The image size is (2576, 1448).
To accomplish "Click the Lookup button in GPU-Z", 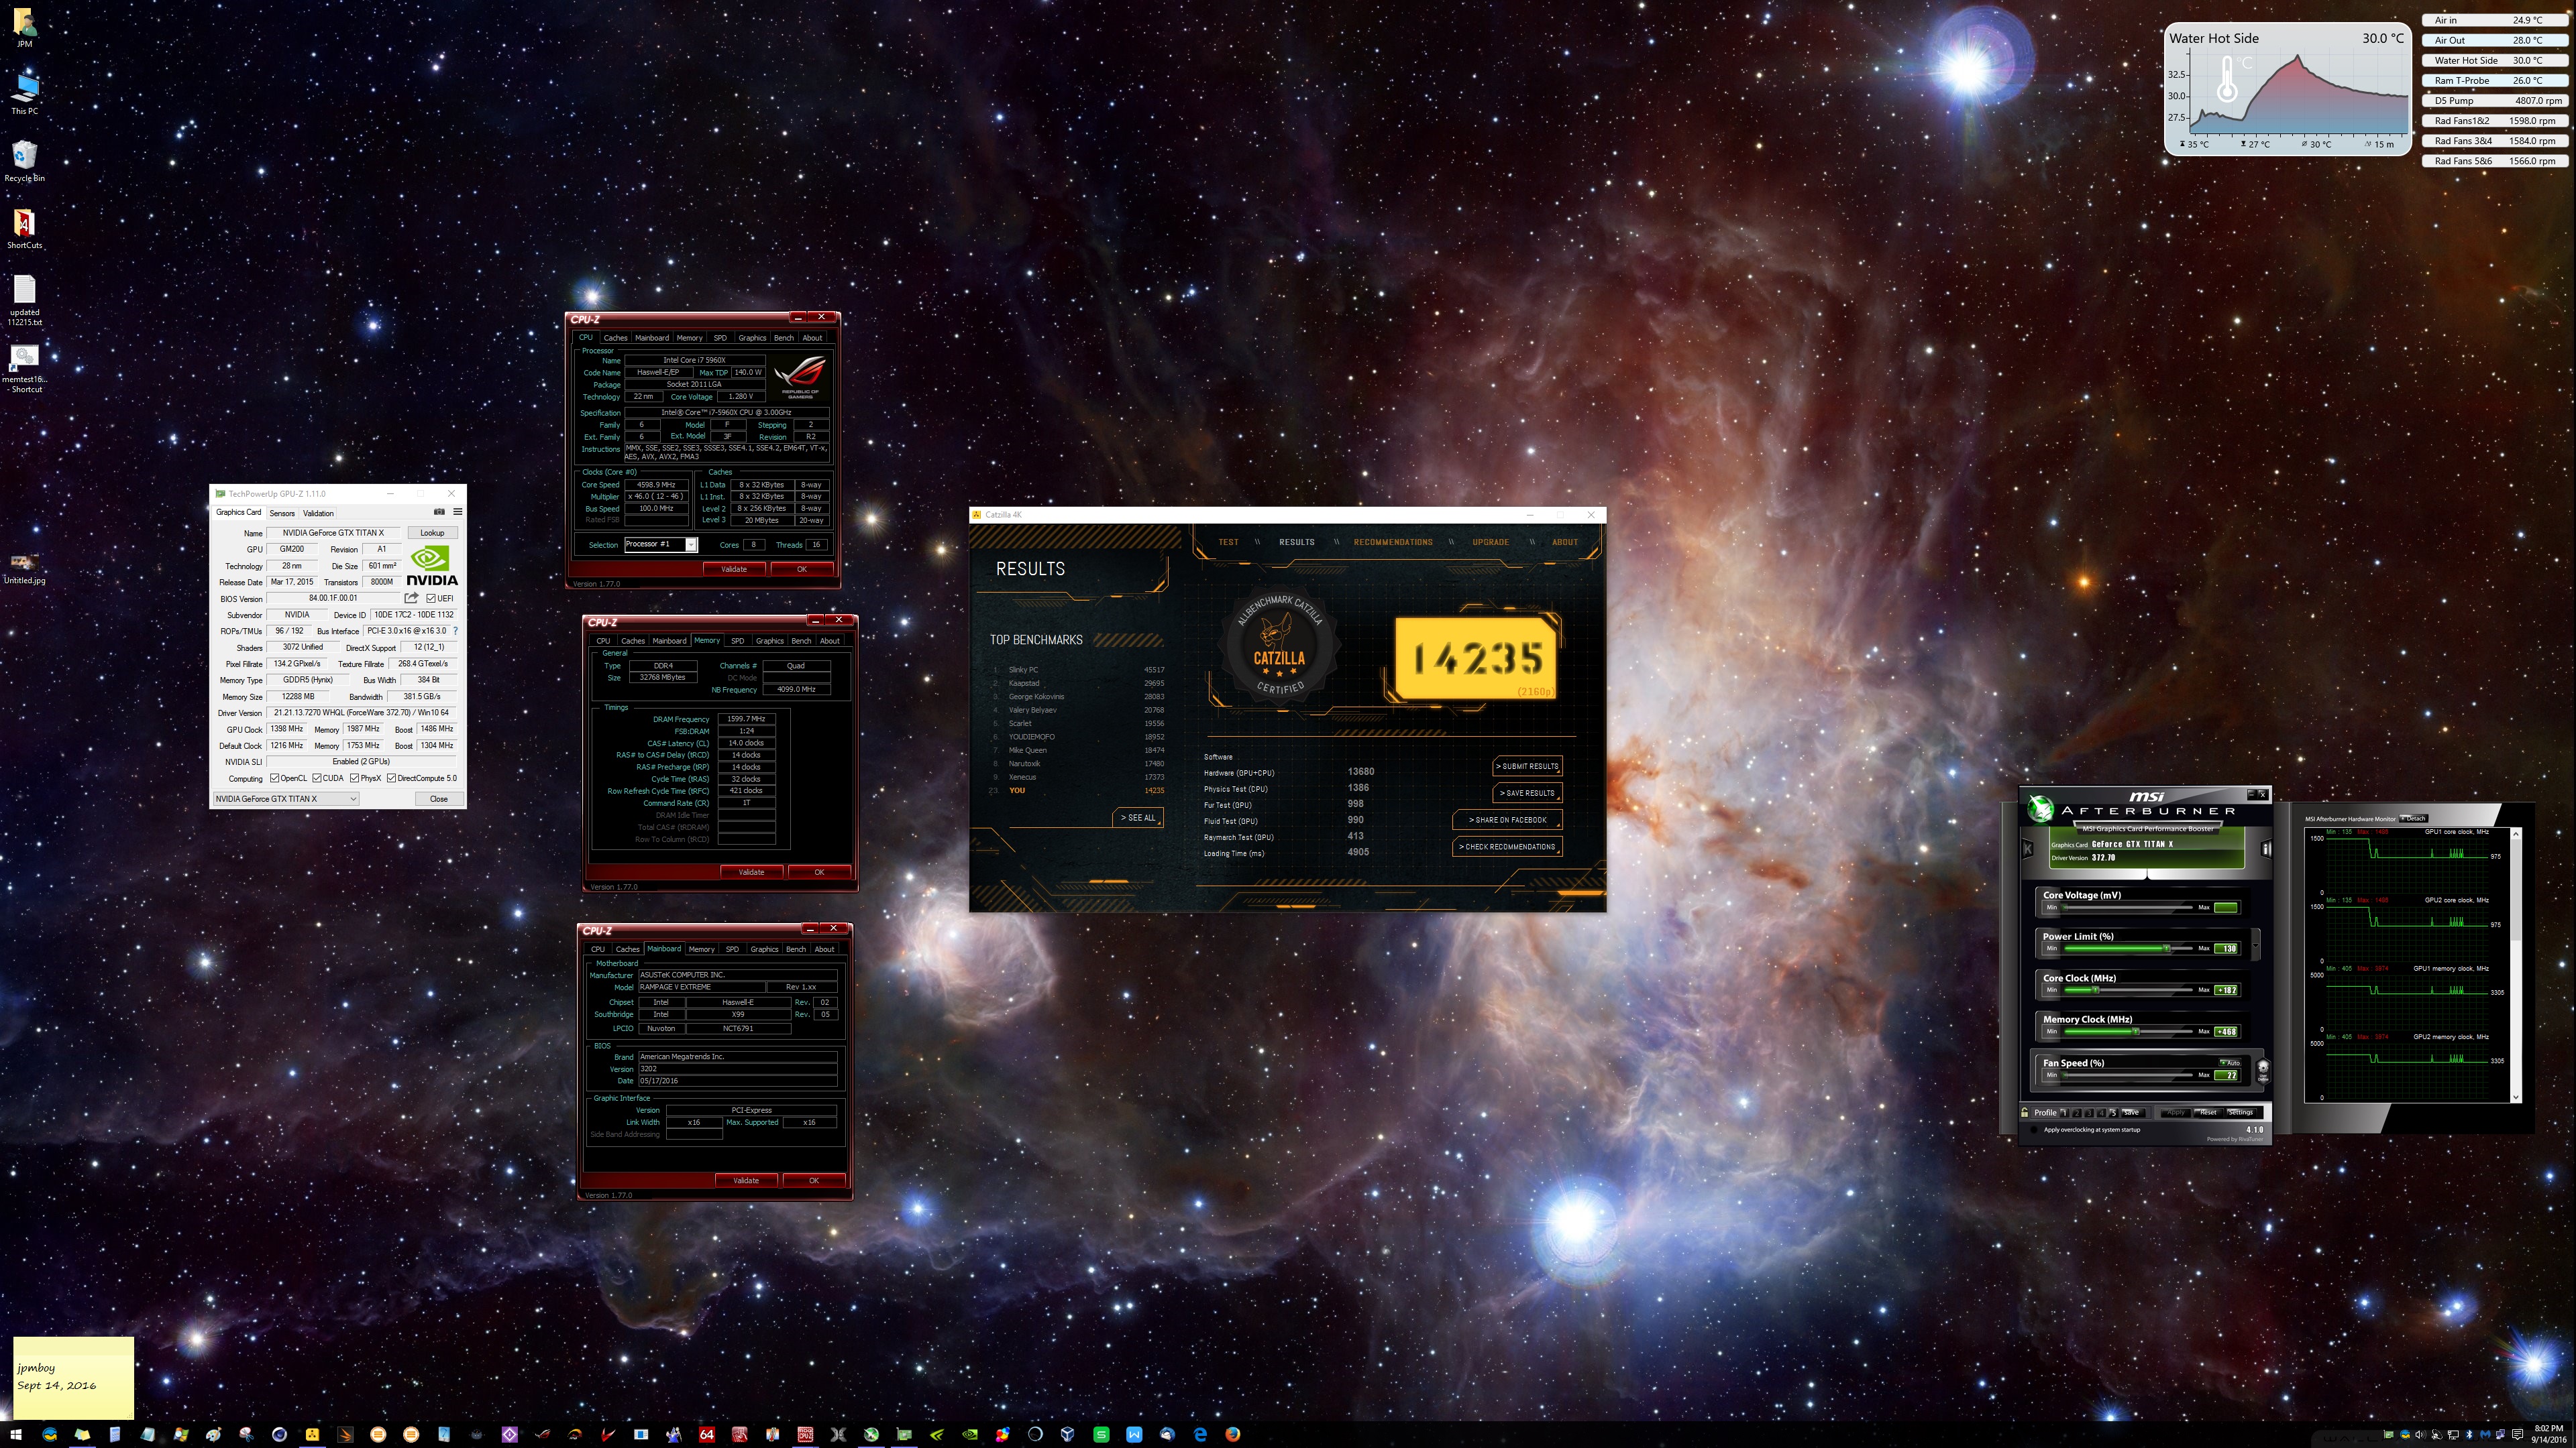I will (432, 533).
